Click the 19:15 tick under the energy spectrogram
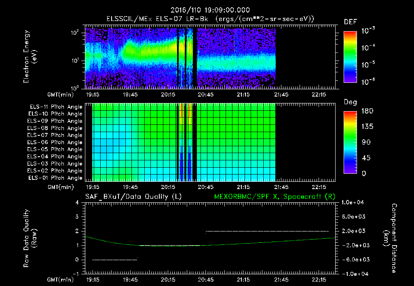The image size is (414, 286). tap(93, 95)
